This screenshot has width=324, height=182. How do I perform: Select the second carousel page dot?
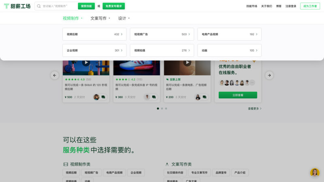(162, 108)
